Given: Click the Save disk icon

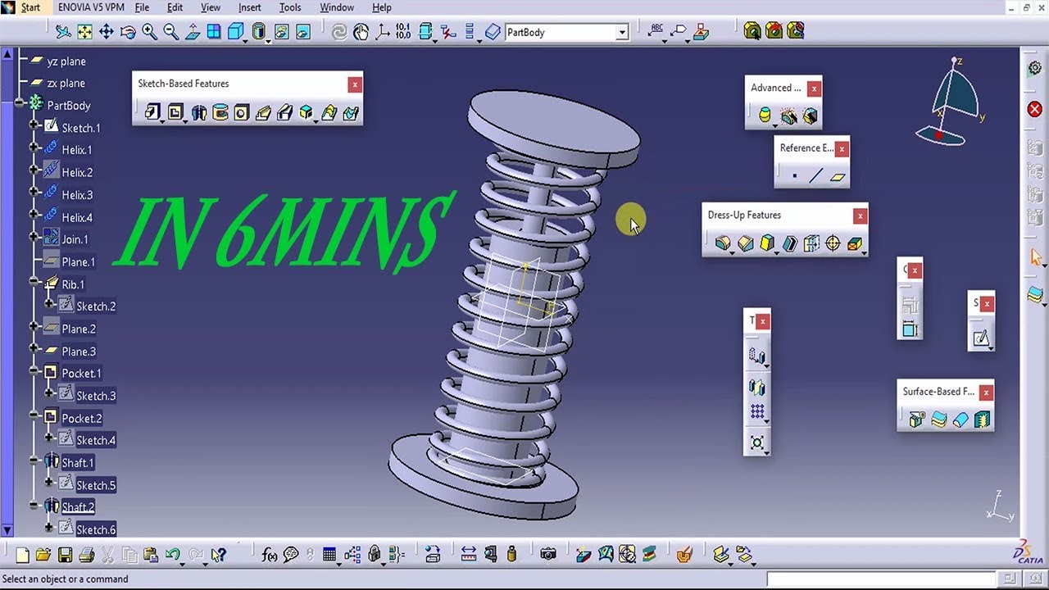Looking at the screenshot, I should [x=65, y=555].
